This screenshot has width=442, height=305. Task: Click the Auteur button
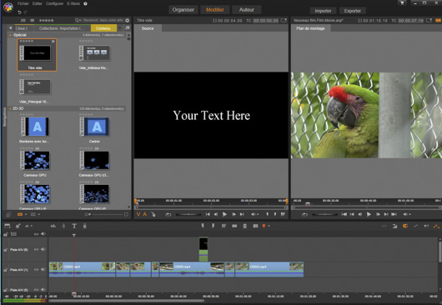[247, 9]
